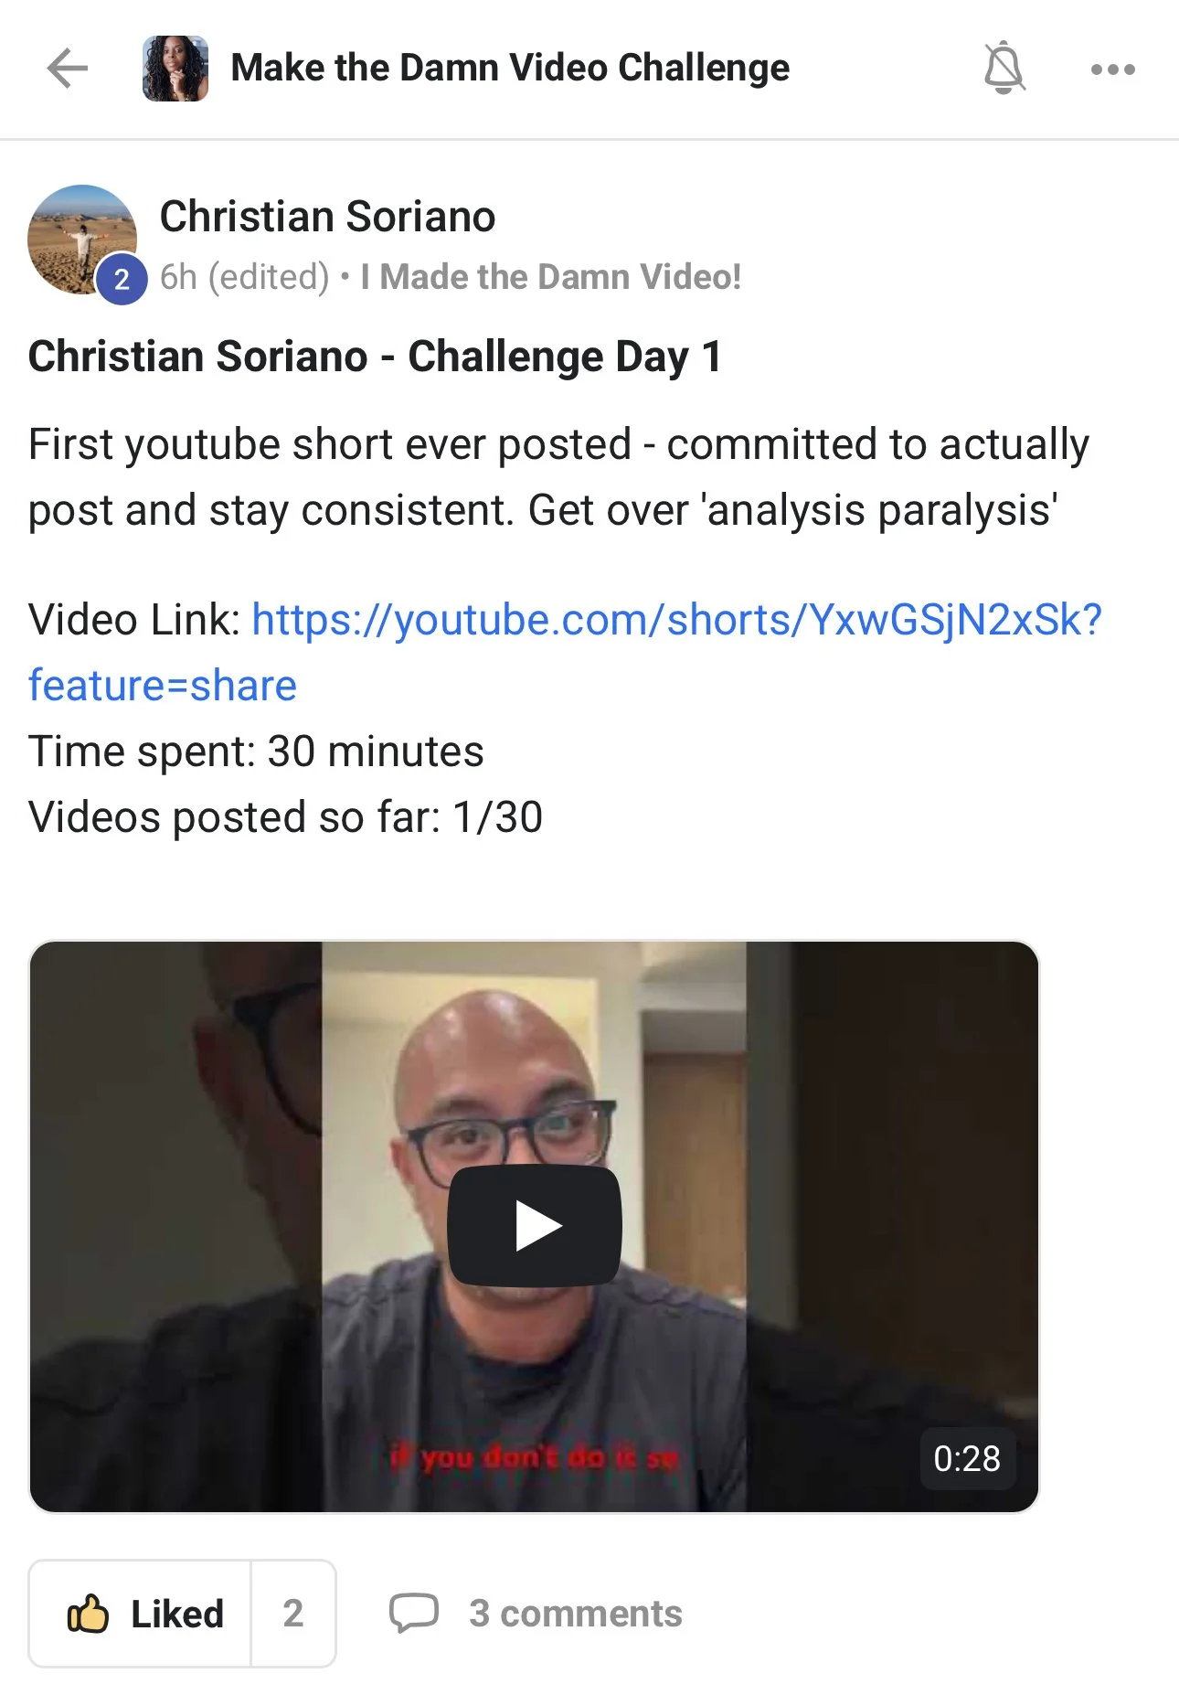Open the youtube.com/shorts video link

tap(677, 620)
